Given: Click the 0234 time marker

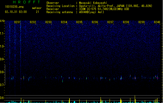Looking at the screenshot, I should coord(64,22).
